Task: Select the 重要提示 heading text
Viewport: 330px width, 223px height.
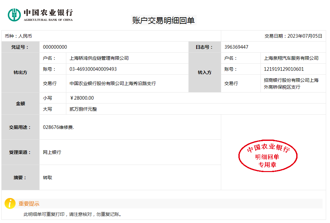Action: tap(29, 204)
